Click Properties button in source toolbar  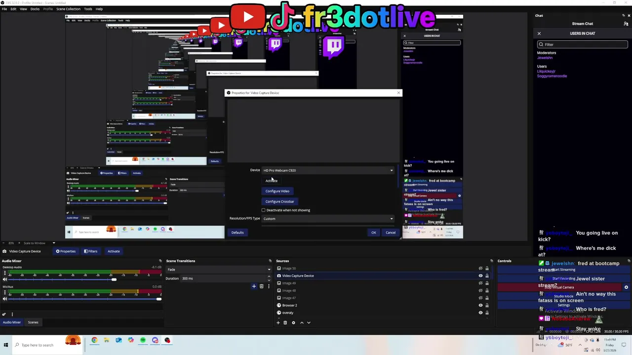[66, 251]
